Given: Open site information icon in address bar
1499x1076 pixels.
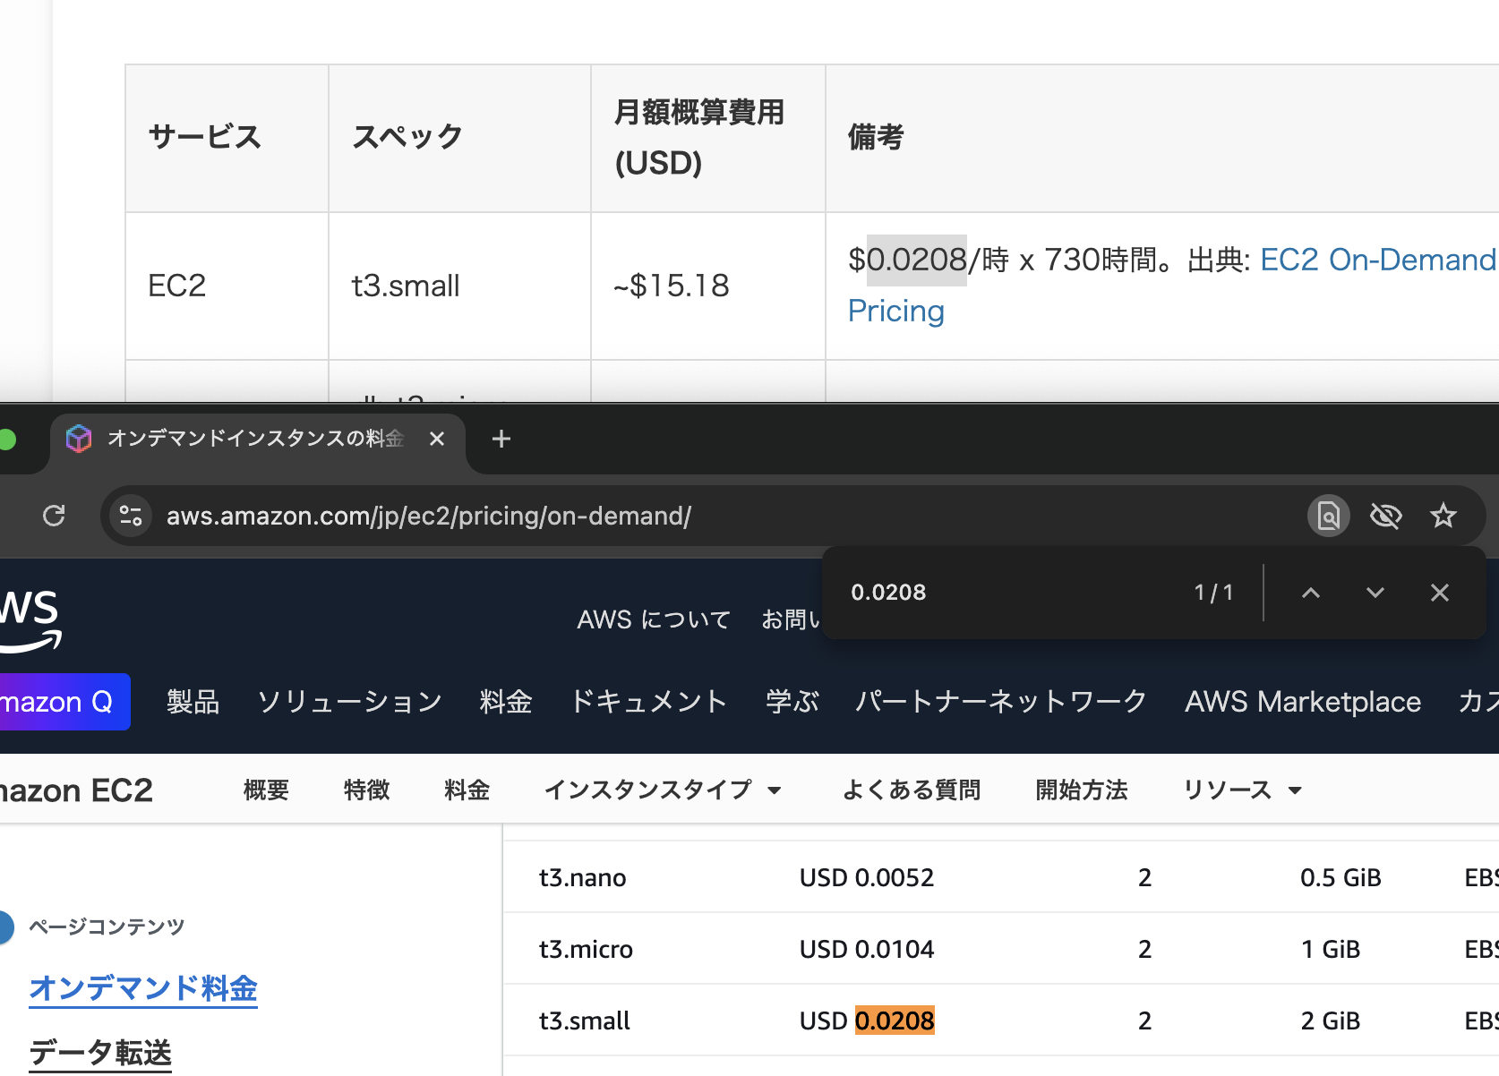Looking at the screenshot, I should [x=131, y=516].
